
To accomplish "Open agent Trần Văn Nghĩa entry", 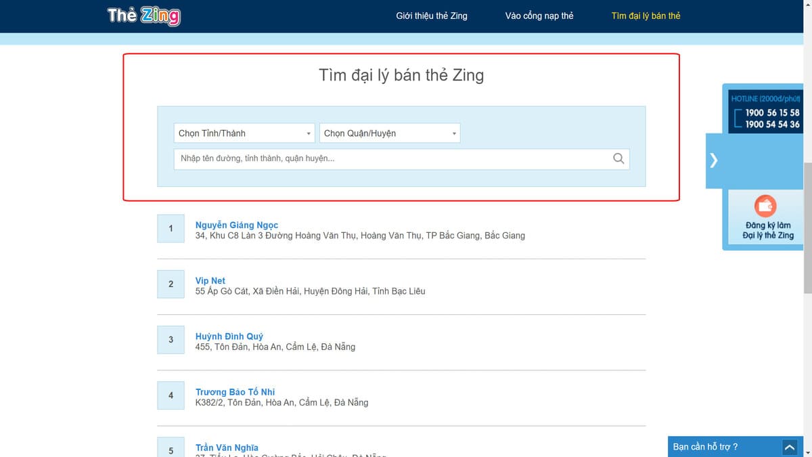I will point(227,448).
